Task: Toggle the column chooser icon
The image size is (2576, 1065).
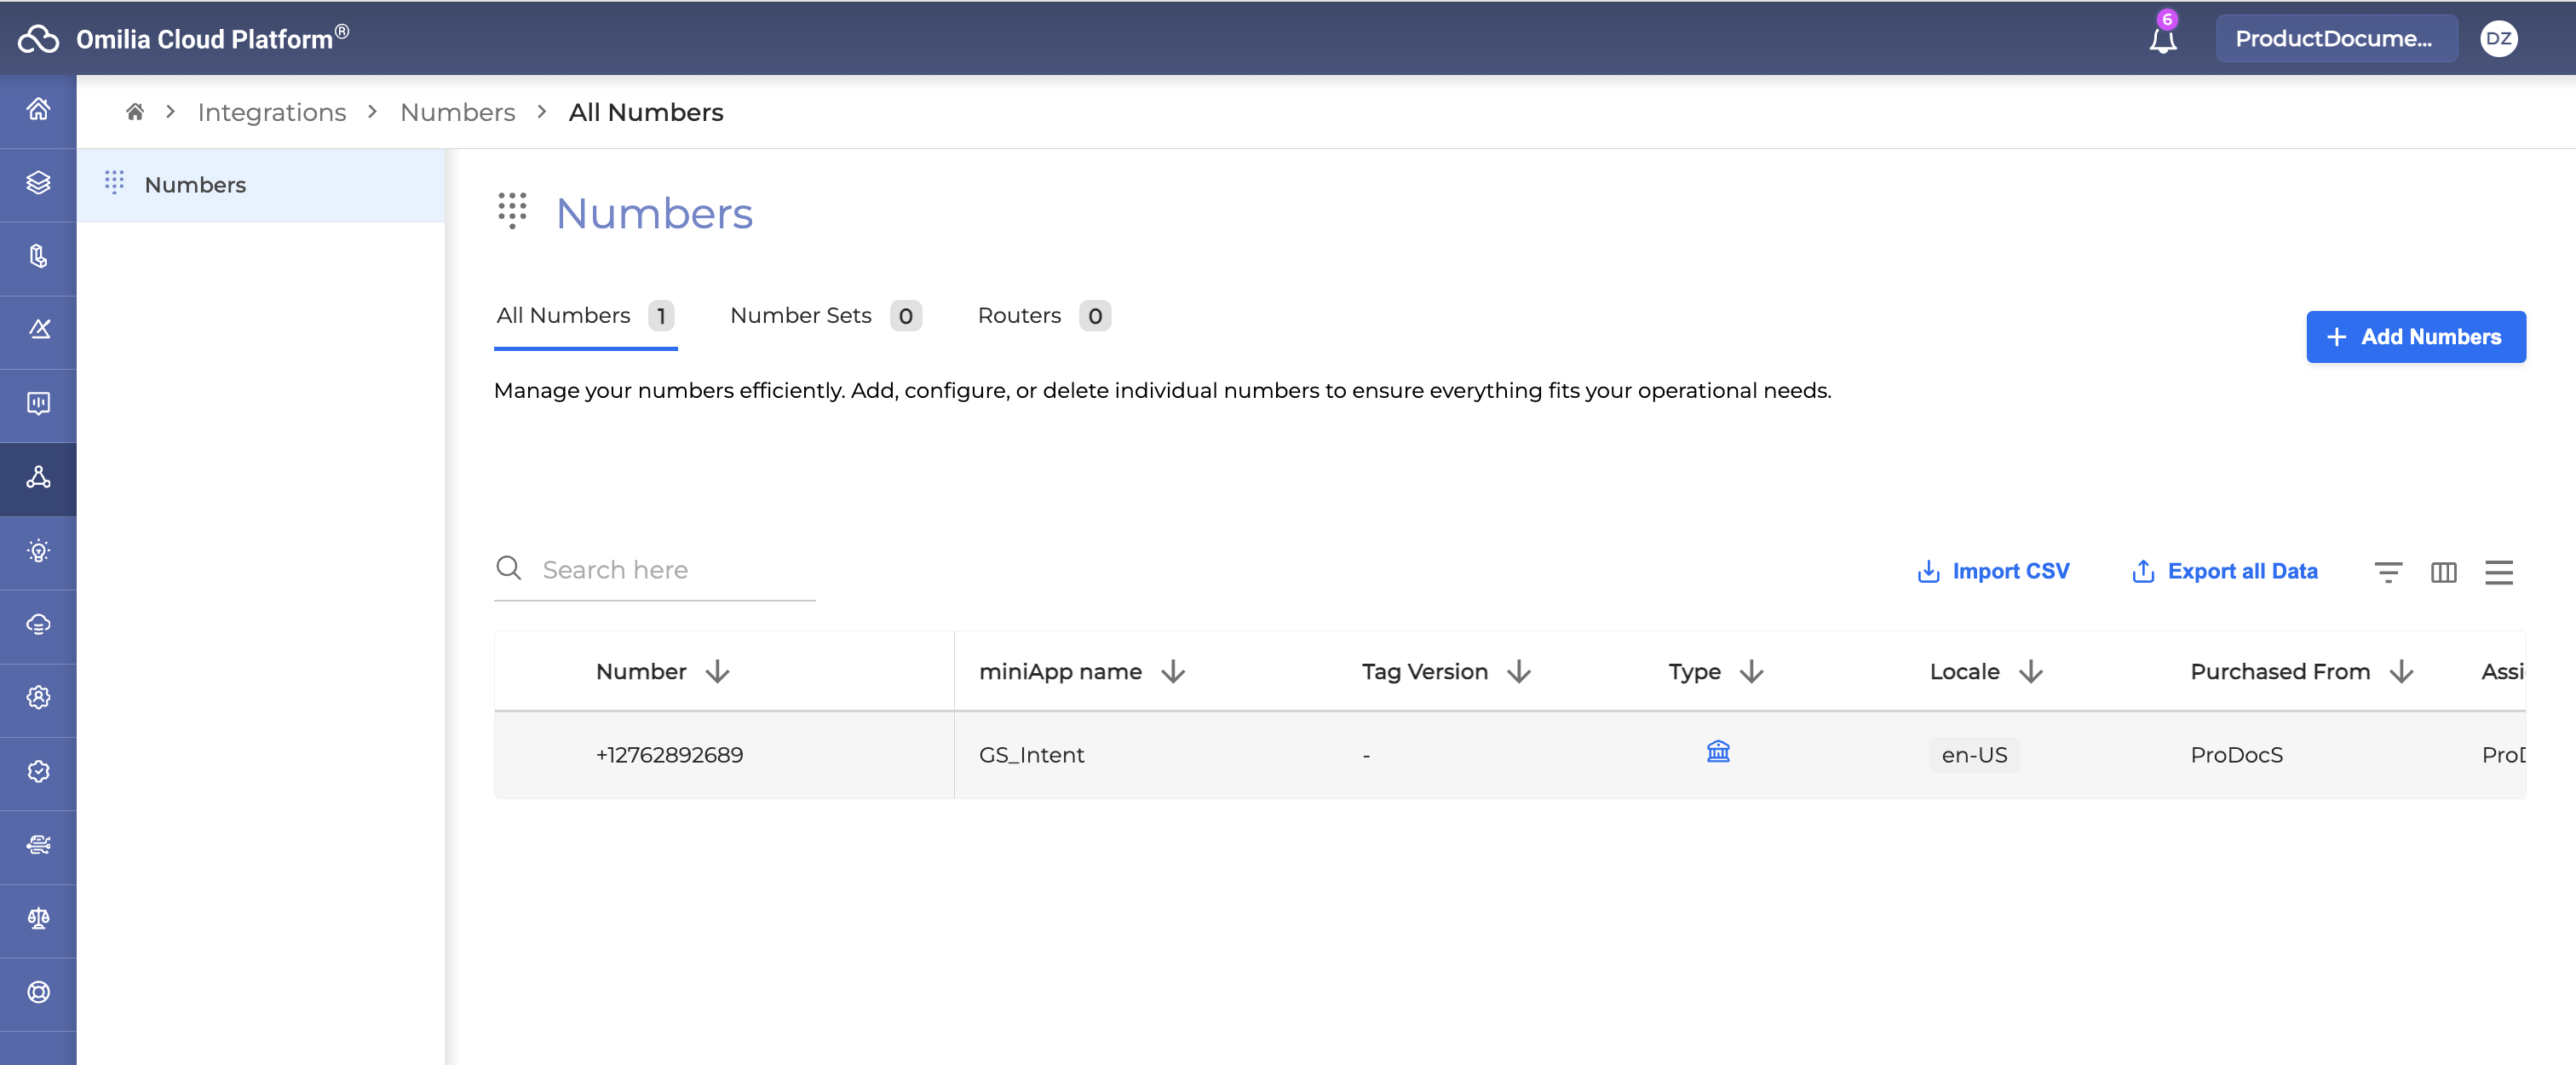Action: point(2443,572)
